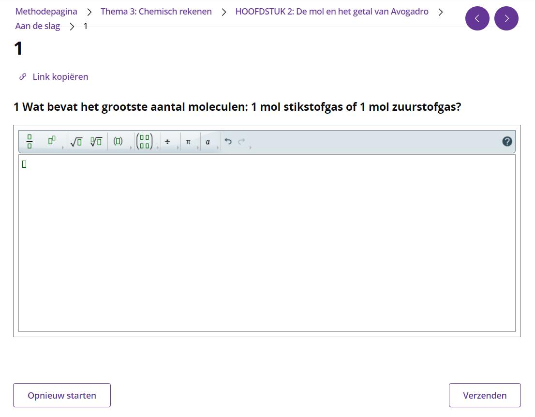The height and width of the screenshot is (417, 535).
Task: Expand the Greek letters dropdown arrow
Action: [x=217, y=148]
